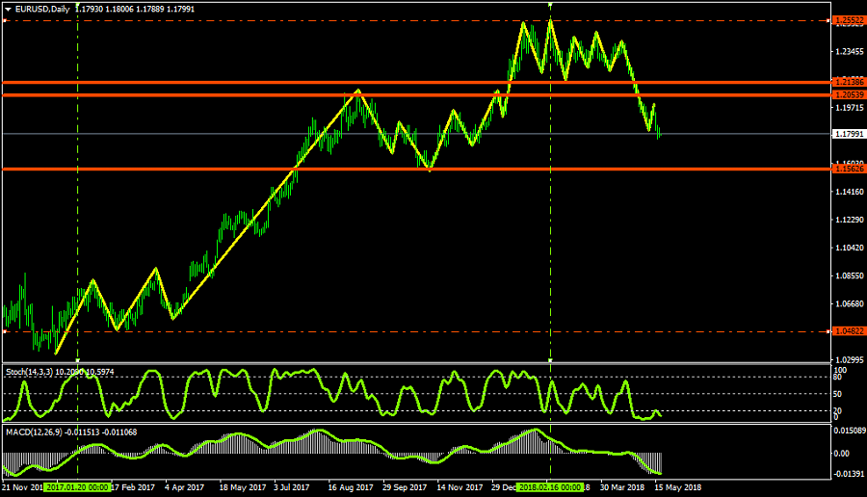
Task: Select the thick orange line at 1.15626
Action: [417, 169]
